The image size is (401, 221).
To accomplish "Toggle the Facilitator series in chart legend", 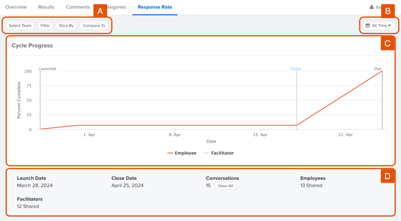I will (x=218, y=153).
